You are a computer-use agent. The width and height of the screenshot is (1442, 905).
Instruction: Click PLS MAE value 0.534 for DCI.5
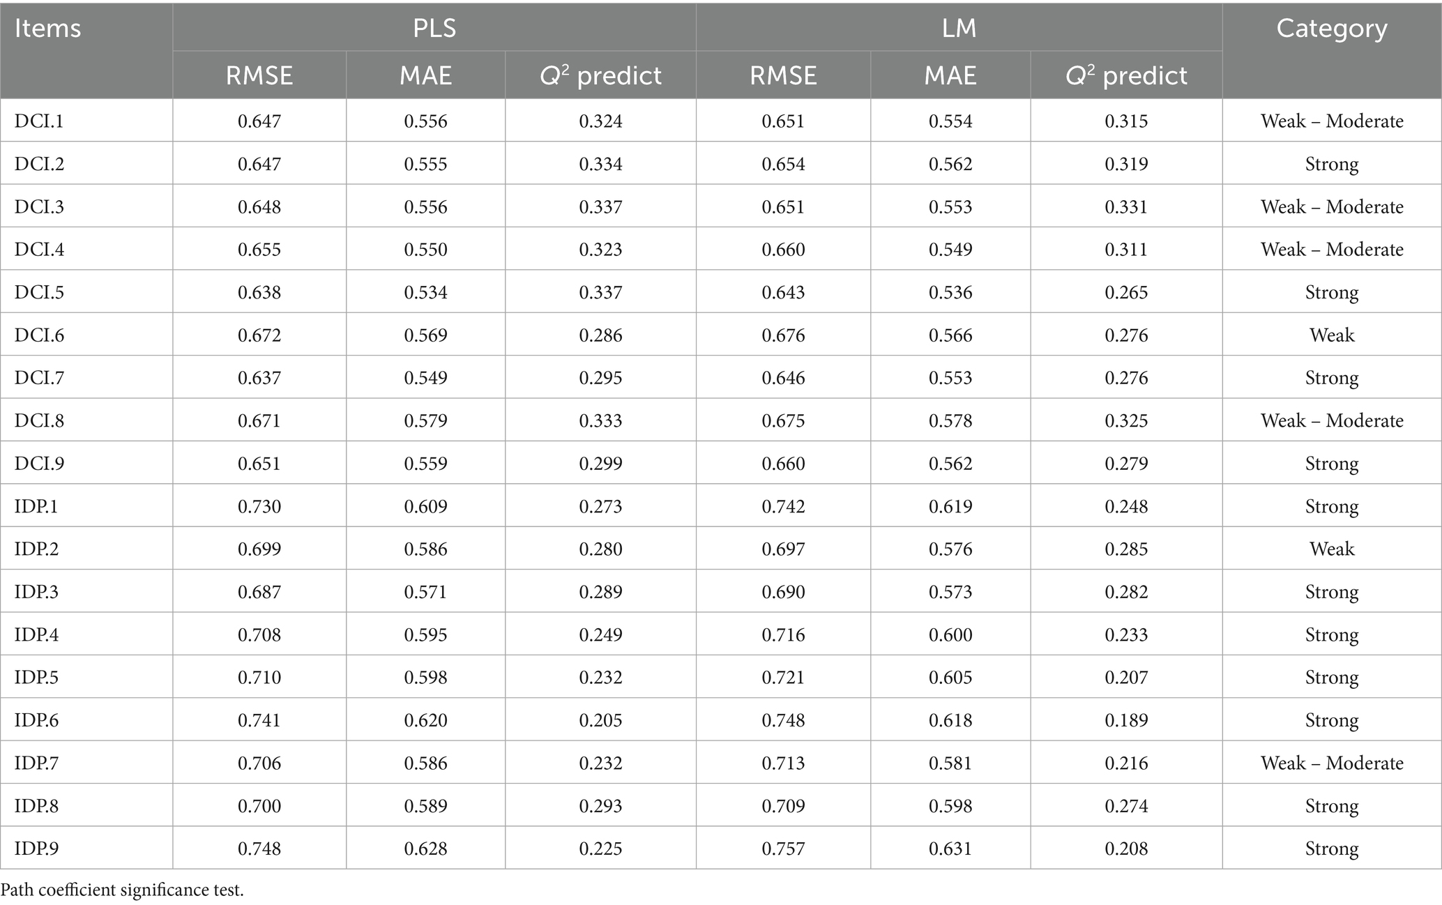(x=425, y=292)
